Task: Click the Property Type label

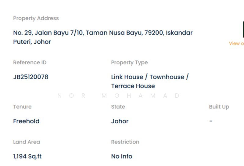Action: (x=129, y=63)
